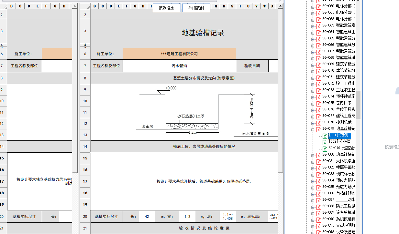Expand the SG-061 tree node

[313, 13]
